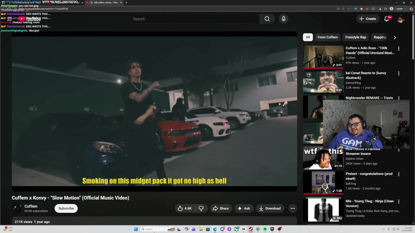The height and width of the screenshot is (233, 415).
Task: Click the search magnifier button on YouTube
Action: tap(267, 19)
